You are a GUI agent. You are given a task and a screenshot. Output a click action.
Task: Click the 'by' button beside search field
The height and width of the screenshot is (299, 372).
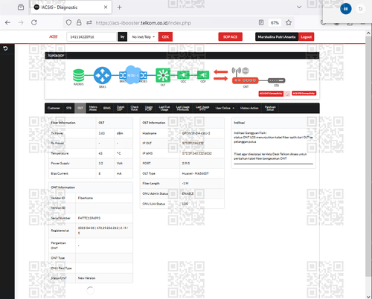tap(123, 37)
